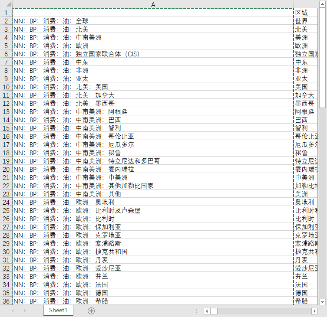
Task: Click the select-all corner box
Action: [x=6, y=4]
